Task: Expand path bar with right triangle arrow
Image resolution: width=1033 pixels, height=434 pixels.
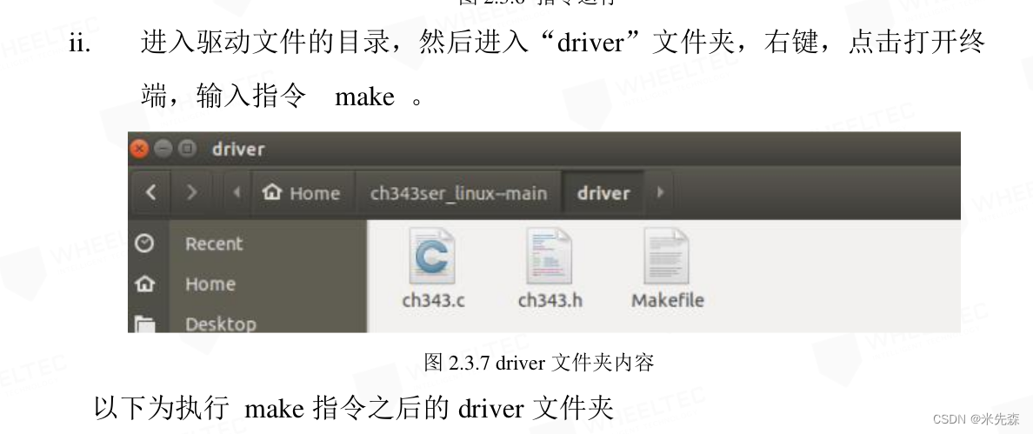Action: (660, 192)
